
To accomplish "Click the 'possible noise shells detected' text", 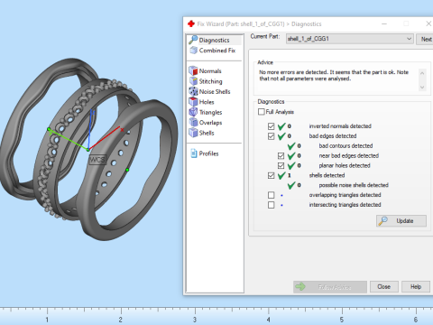I will [x=354, y=185].
